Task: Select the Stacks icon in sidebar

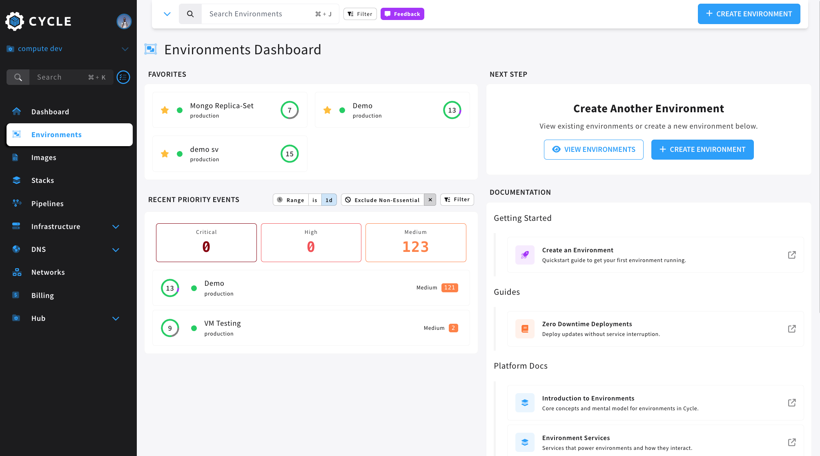Action: point(16,180)
